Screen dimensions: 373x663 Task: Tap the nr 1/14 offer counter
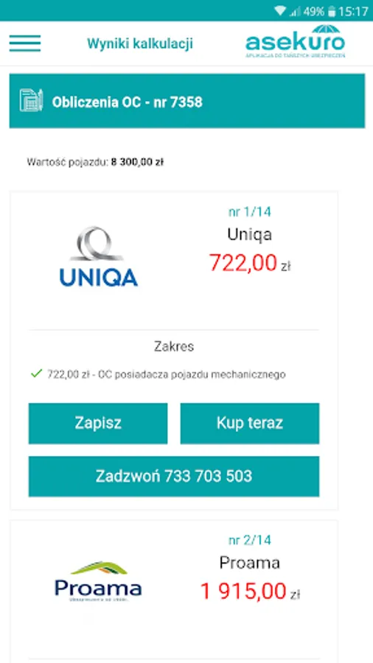[250, 211]
